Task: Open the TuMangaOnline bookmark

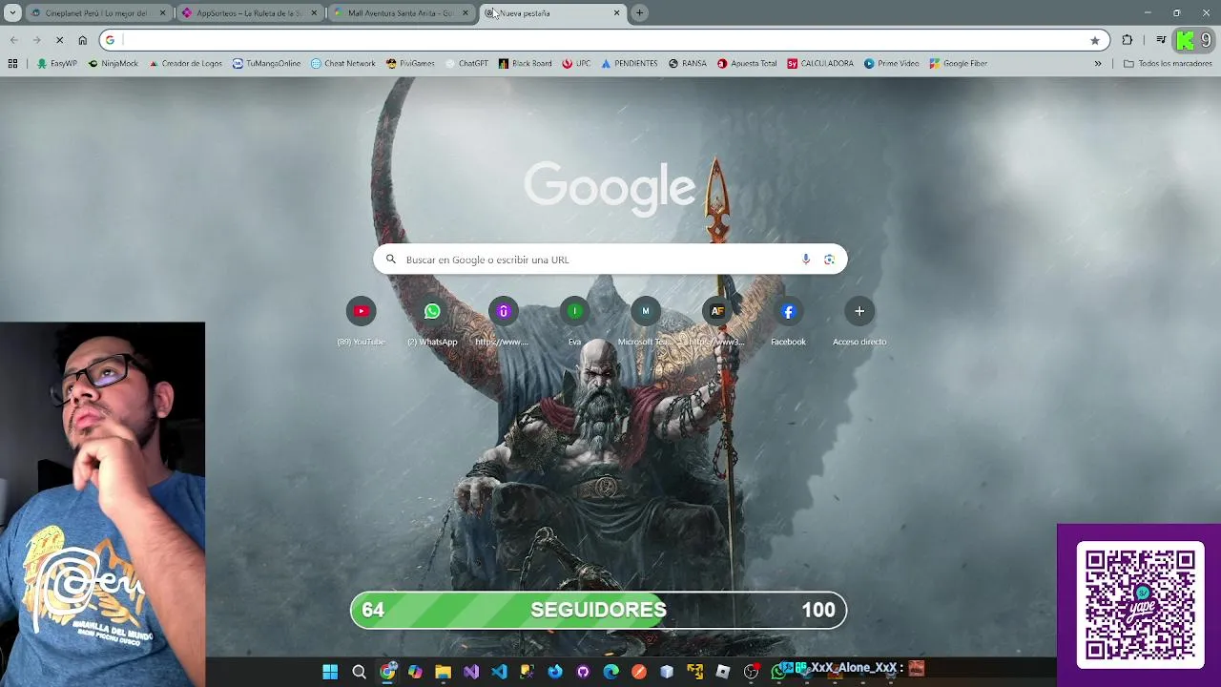Action: tap(266, 64)
